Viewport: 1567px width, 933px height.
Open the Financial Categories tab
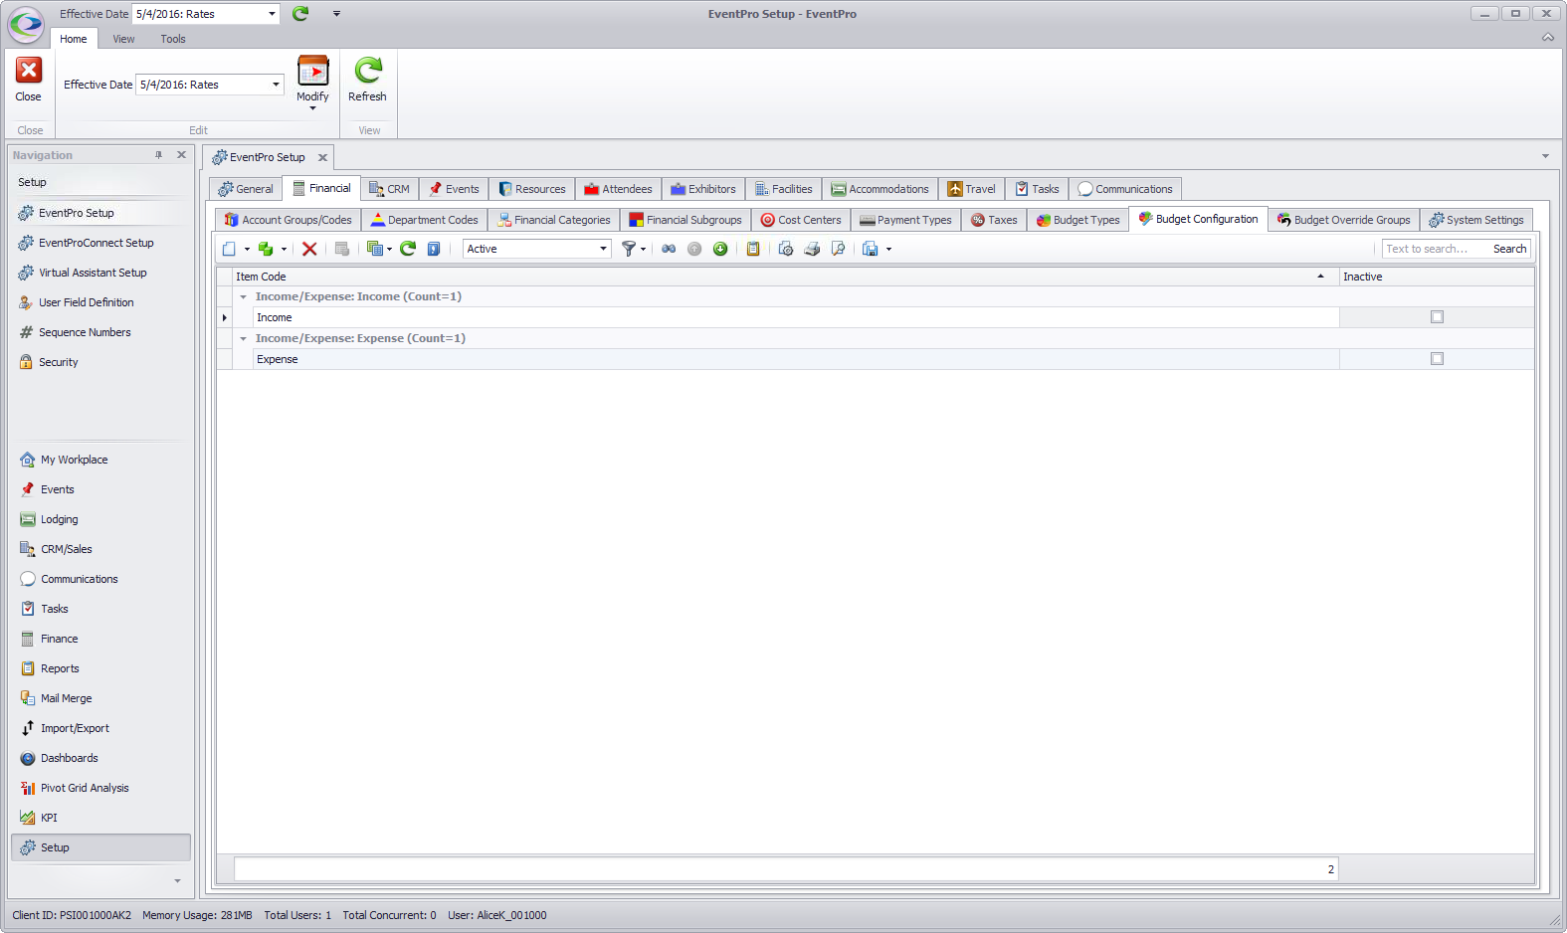tap(553, 220)
